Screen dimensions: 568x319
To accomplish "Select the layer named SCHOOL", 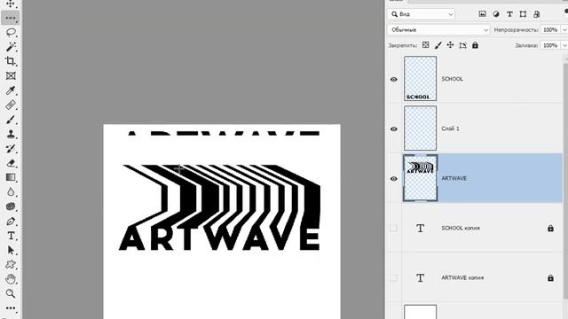I will 475,79.
